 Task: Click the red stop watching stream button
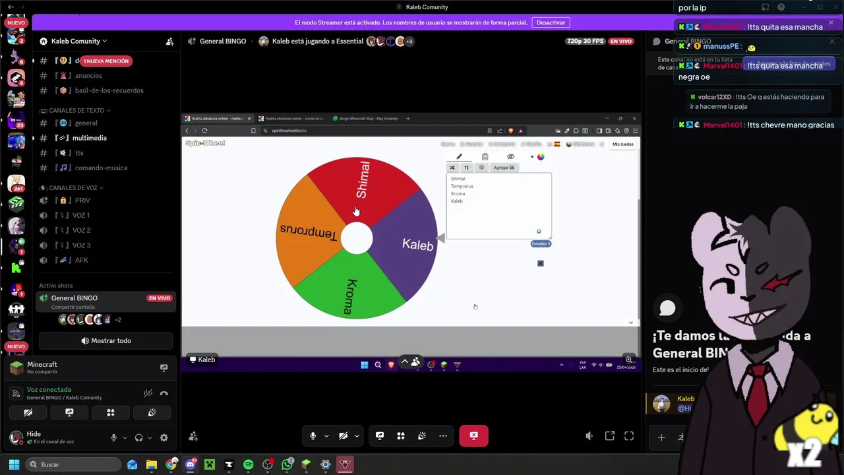[473, 435]
